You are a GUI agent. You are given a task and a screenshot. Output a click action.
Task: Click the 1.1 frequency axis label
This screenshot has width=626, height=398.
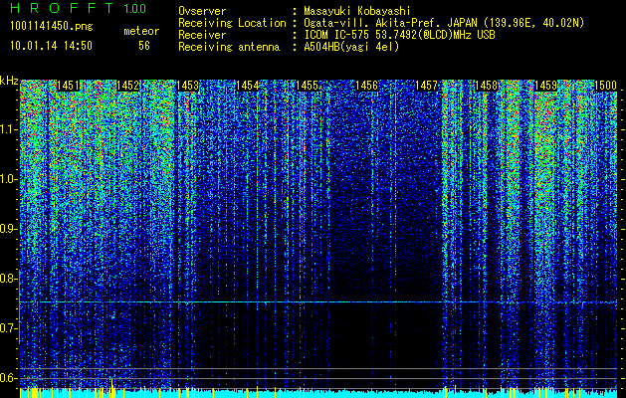point(9,130)
